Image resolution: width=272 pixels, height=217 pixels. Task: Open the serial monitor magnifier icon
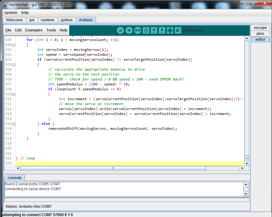(178, 30)
